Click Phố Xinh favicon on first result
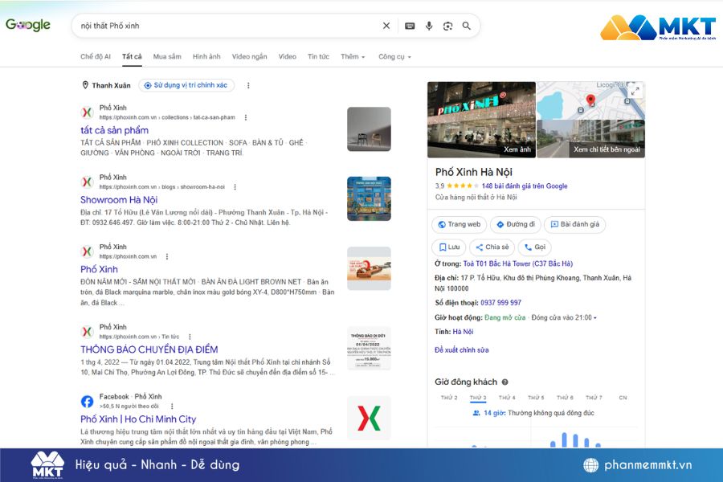 [x=87, y=112]
